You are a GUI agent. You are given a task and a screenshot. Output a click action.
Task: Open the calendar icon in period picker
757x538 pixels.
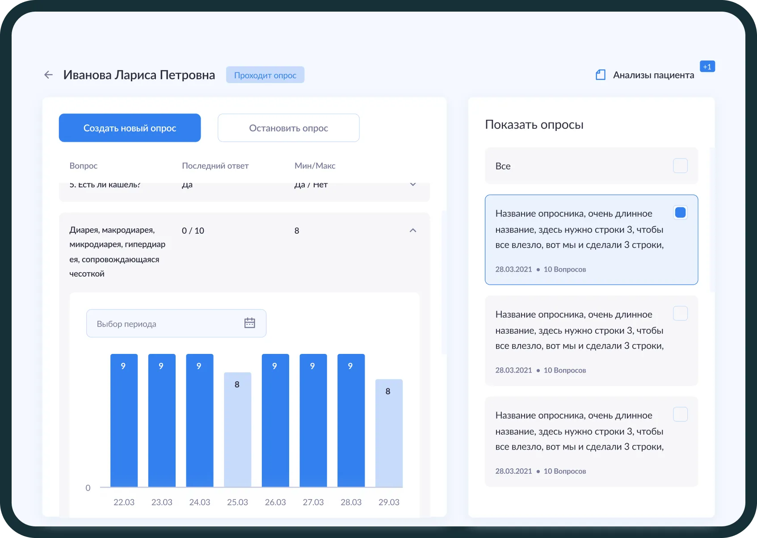tap(250, 323)
